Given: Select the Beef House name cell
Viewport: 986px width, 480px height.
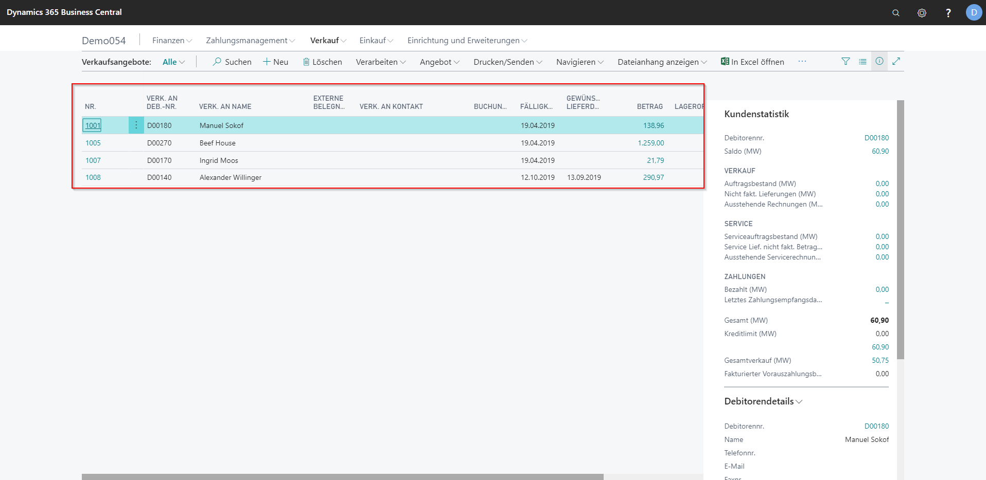Looking at the screenshot, I should (x=218, y=143).
